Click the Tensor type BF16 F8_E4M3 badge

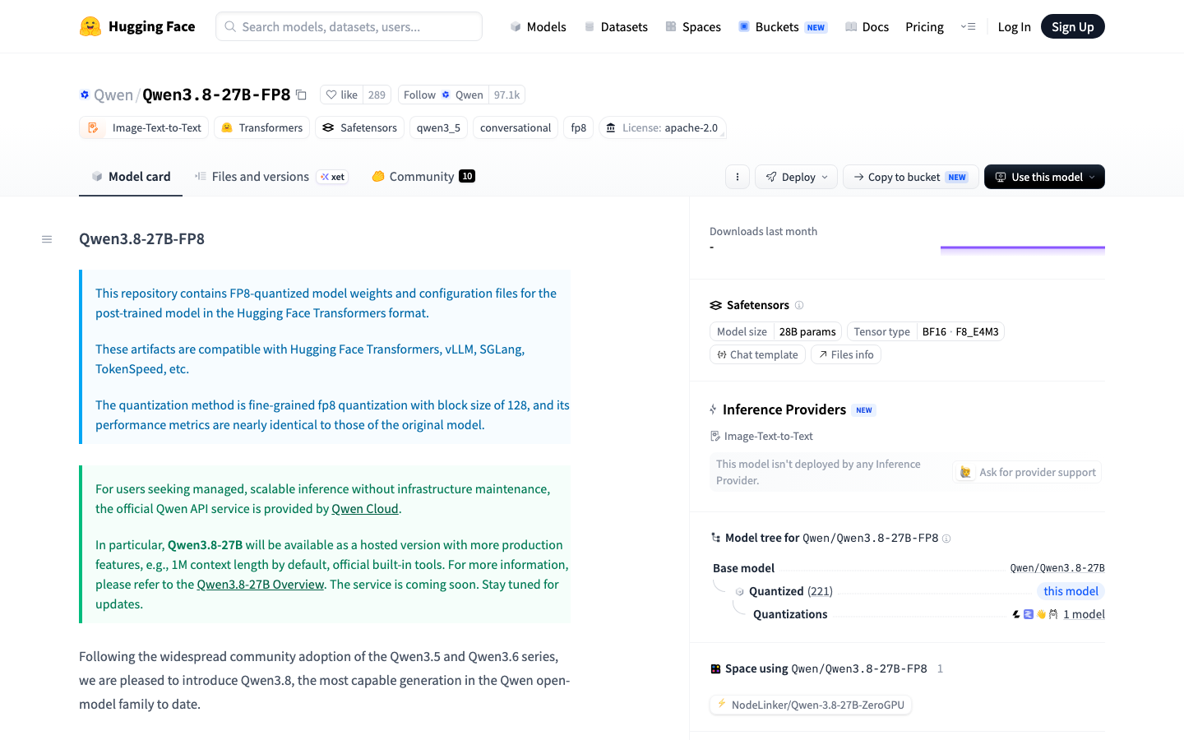[925, 331]
